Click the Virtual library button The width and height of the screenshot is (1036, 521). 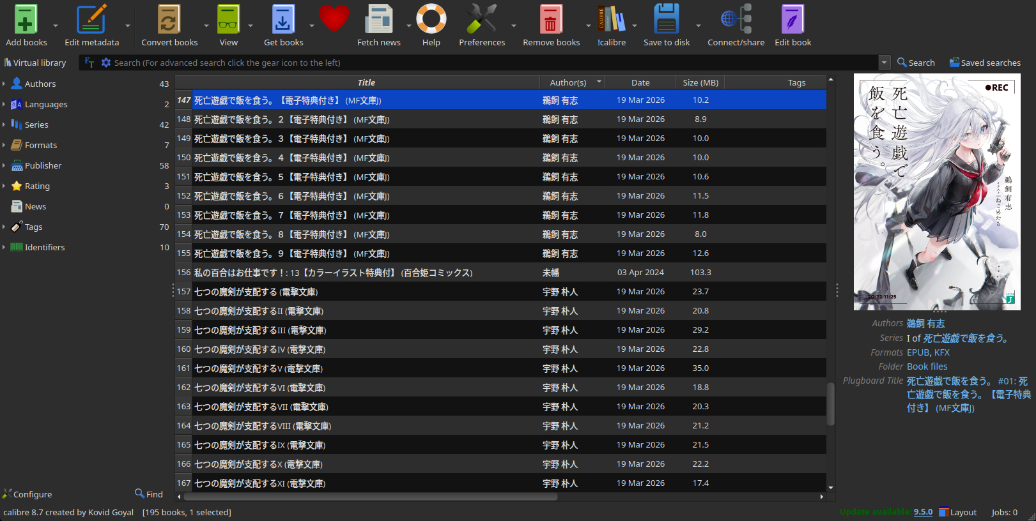pos(35,63)
